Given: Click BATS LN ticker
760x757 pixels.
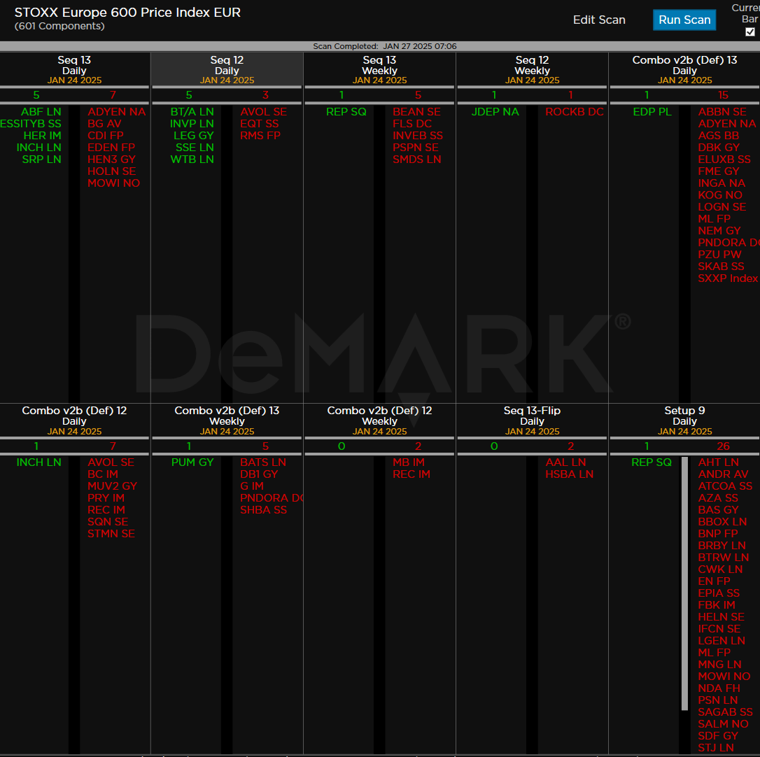Looking at the screenshot, I should click(x=263, y=462).
